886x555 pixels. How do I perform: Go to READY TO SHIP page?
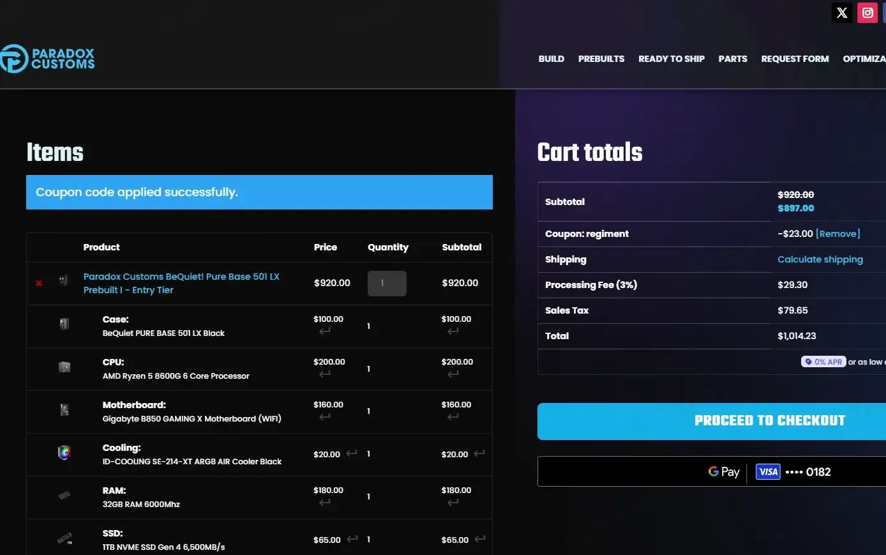(x=671, y=59)
